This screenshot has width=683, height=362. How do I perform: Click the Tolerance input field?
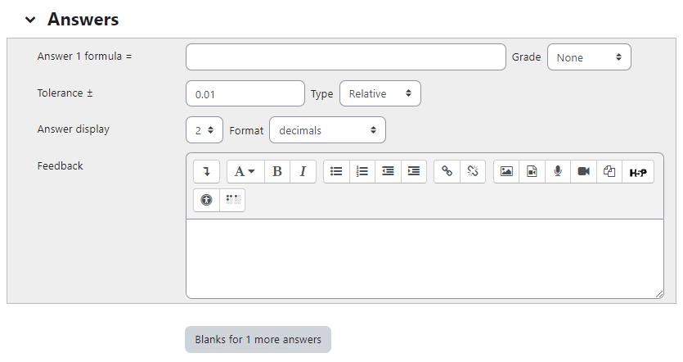(x=245, y=93)
